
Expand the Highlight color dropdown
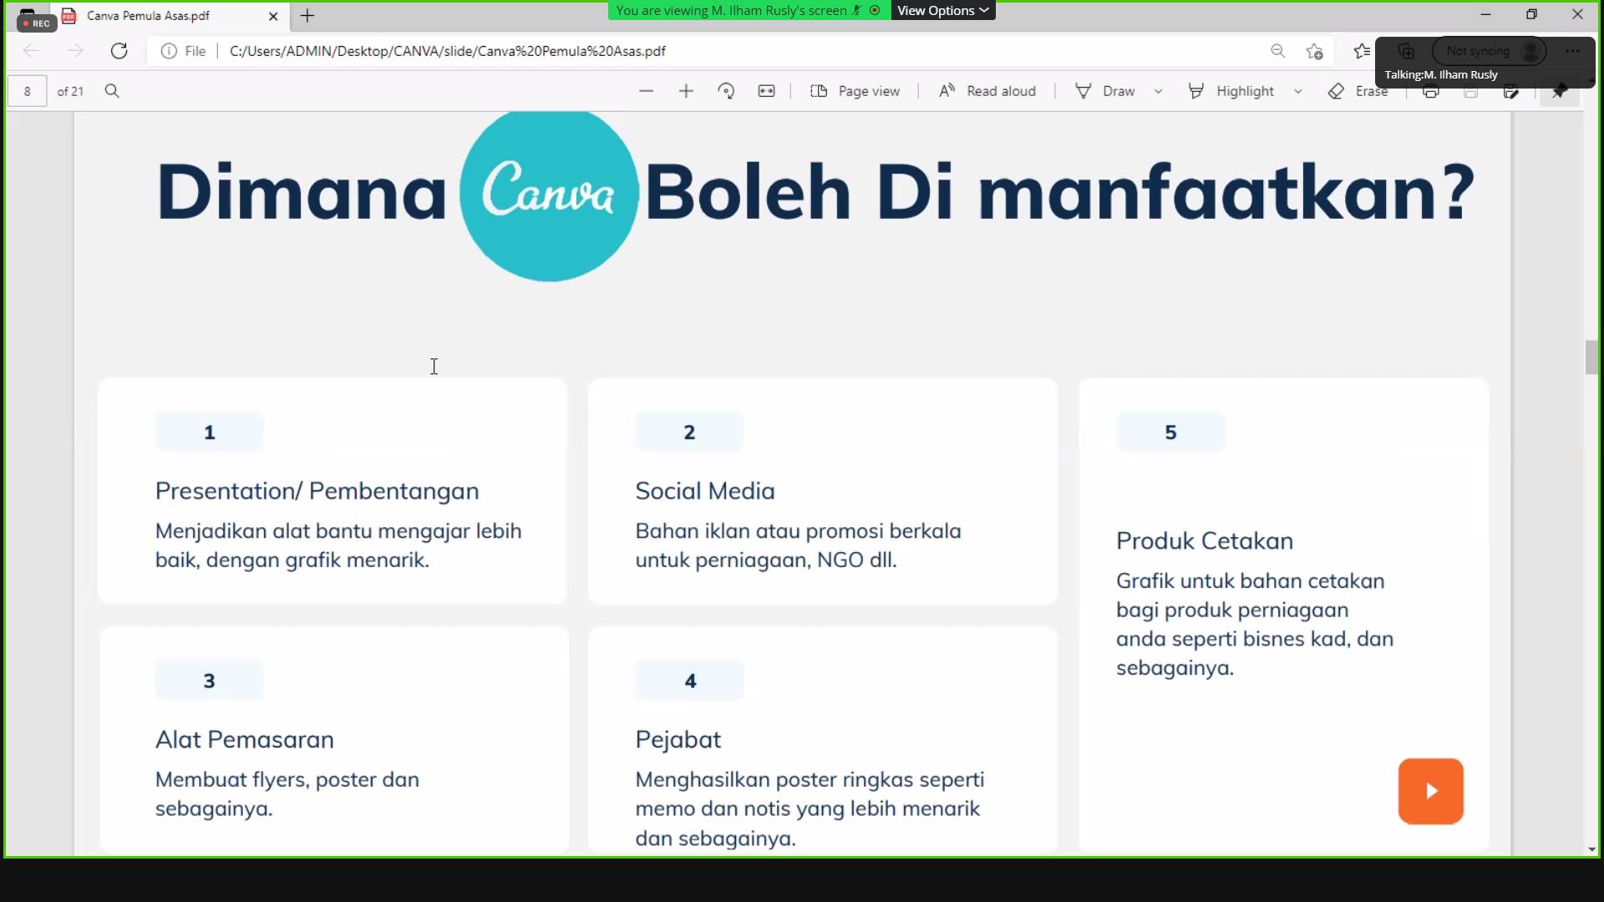(x=1298, y=91)
